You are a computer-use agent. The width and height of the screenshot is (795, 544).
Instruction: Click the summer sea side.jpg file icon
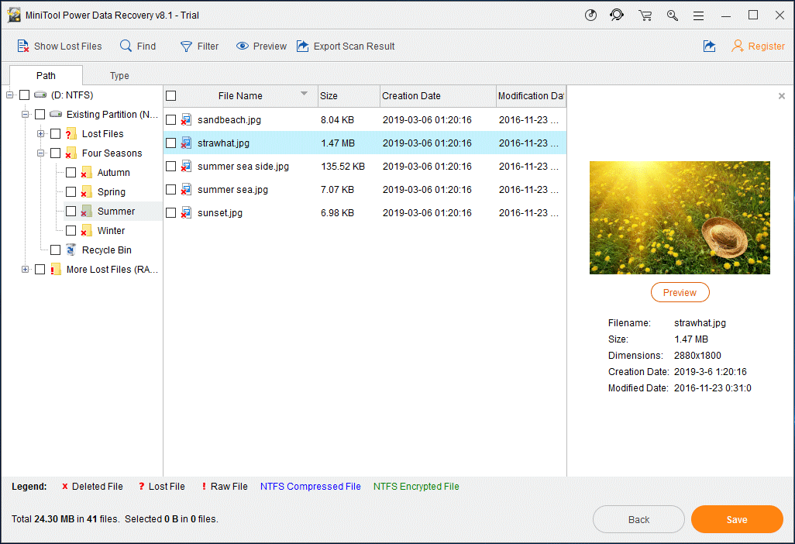(186, 167)
